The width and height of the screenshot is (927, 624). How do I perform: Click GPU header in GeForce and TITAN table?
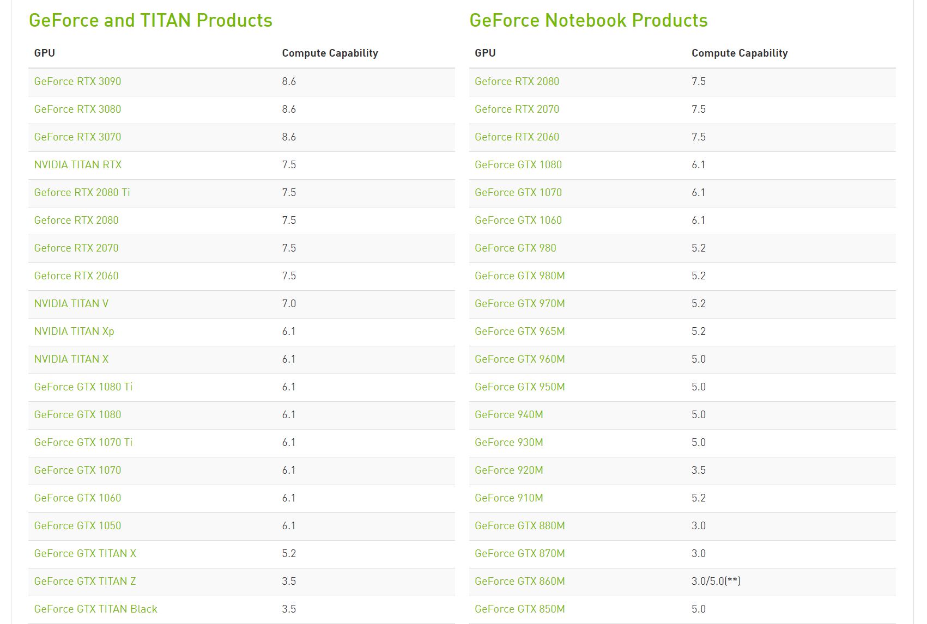45,53
